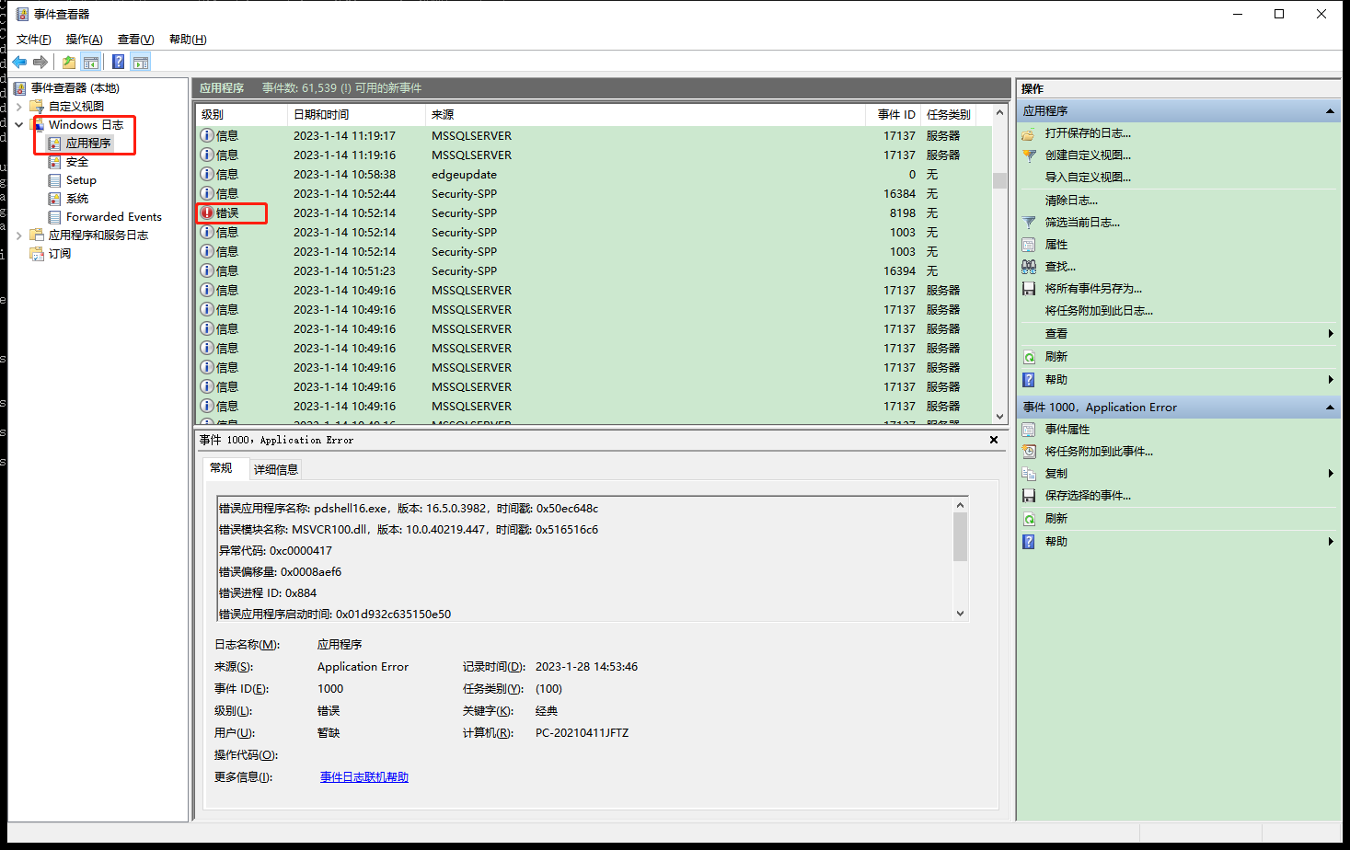Sort by the 日期和时间 column header
Image resolution: width=1350 pixels, height=850 pixels.
point(356,115)
